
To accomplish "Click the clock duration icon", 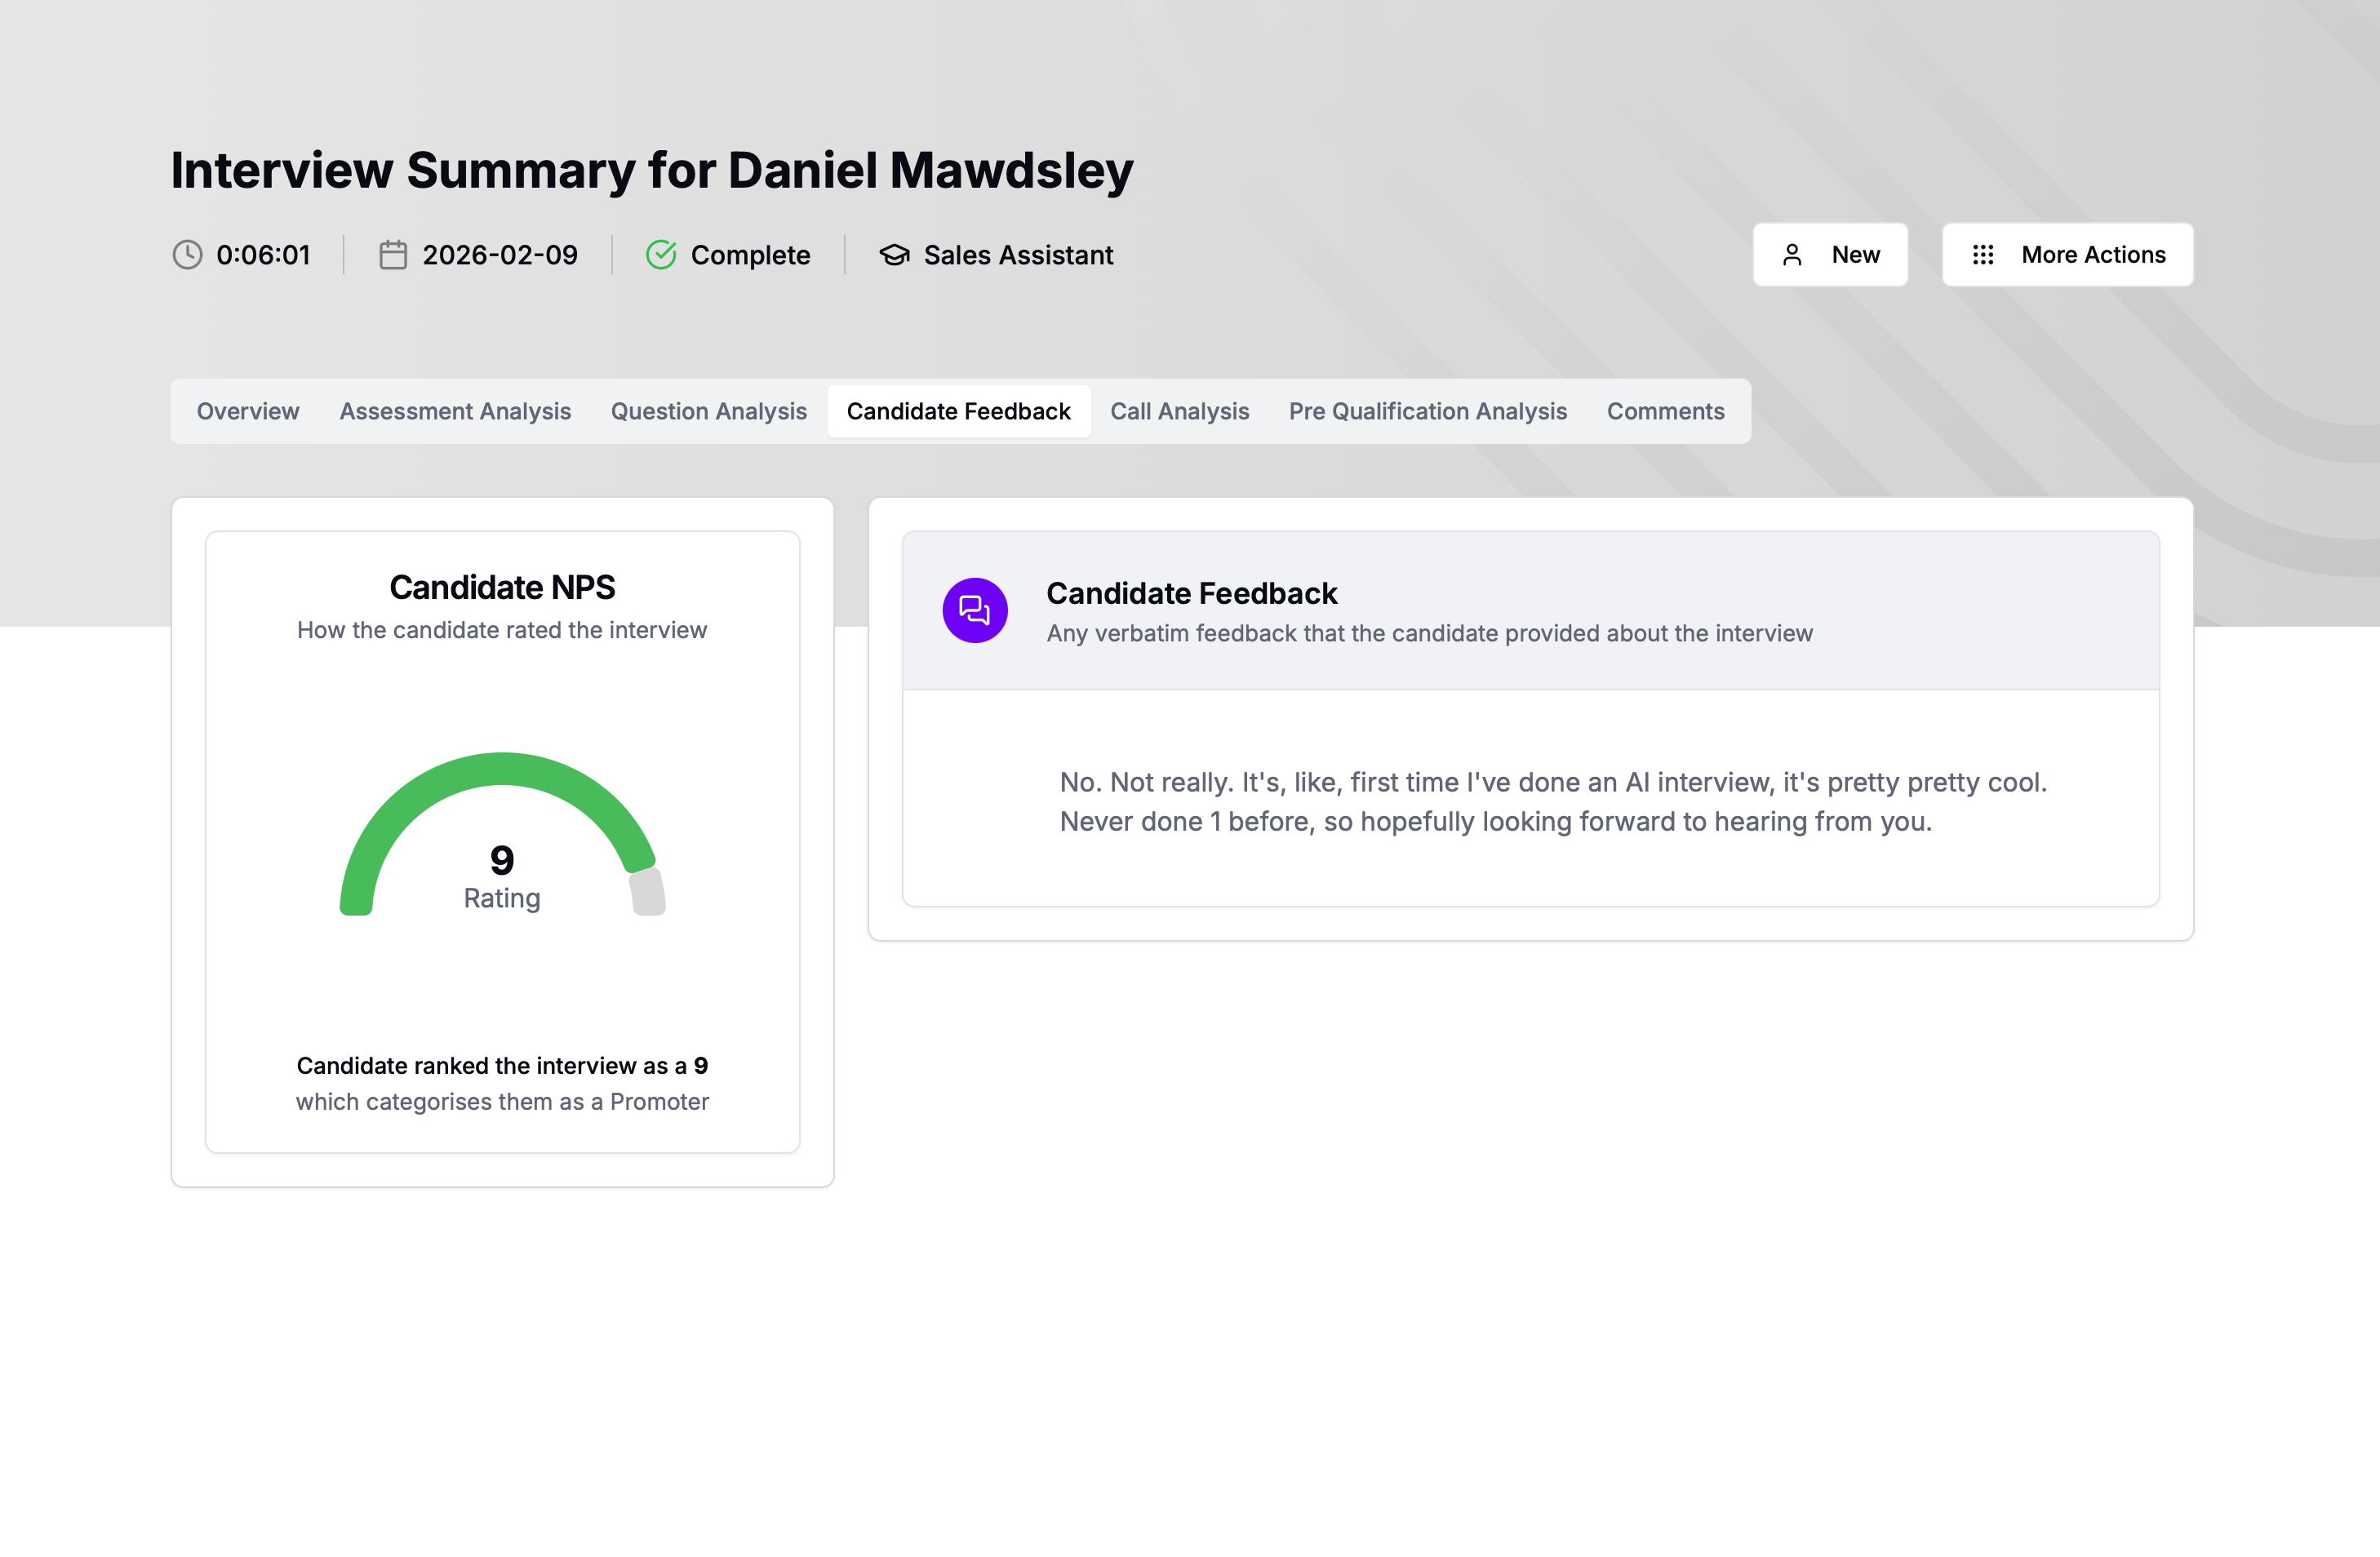I will pos(187,255).
